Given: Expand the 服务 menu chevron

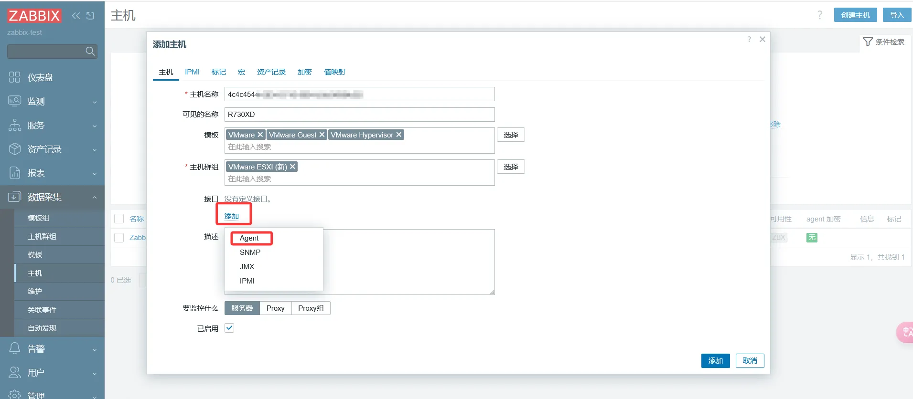Looking at the screenshot, I should (x=95, y=126).
